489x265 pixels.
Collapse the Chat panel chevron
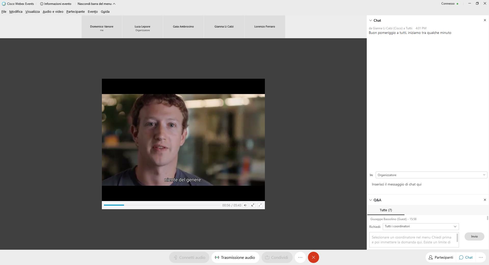click(x=371, y=20)
